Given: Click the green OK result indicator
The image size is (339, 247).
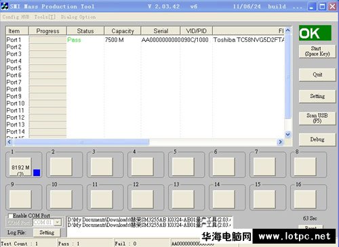Looking at the screenshot, I should pyautogui.click(x=315, y=33).
